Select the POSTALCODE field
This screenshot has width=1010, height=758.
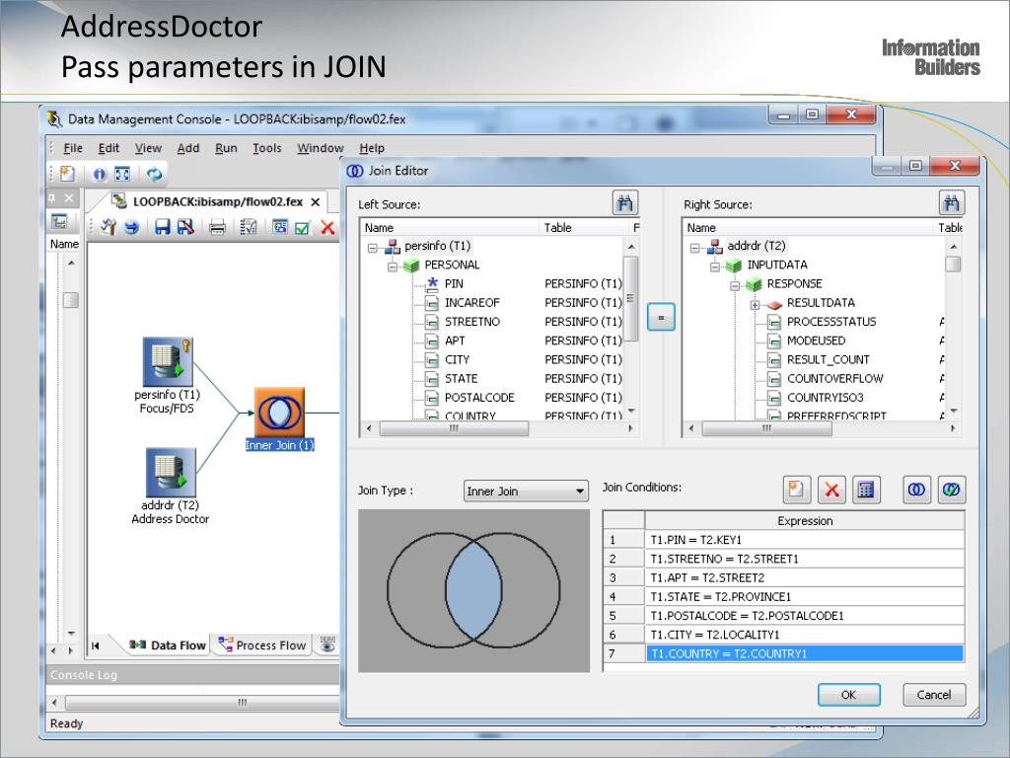coord(480,398)
